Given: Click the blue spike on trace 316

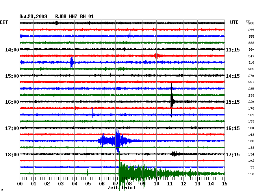Looking at the screenshot, I should coord(72,62).
